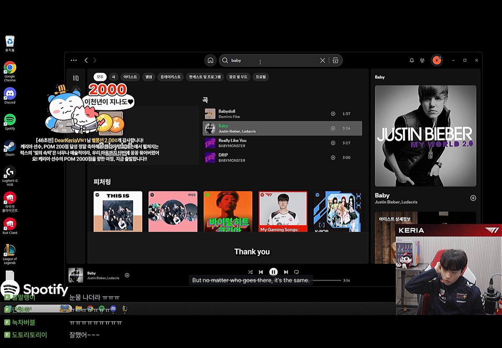Add Baby row to Liked Songs
The image size is (502, 348).
click(333, 128)
